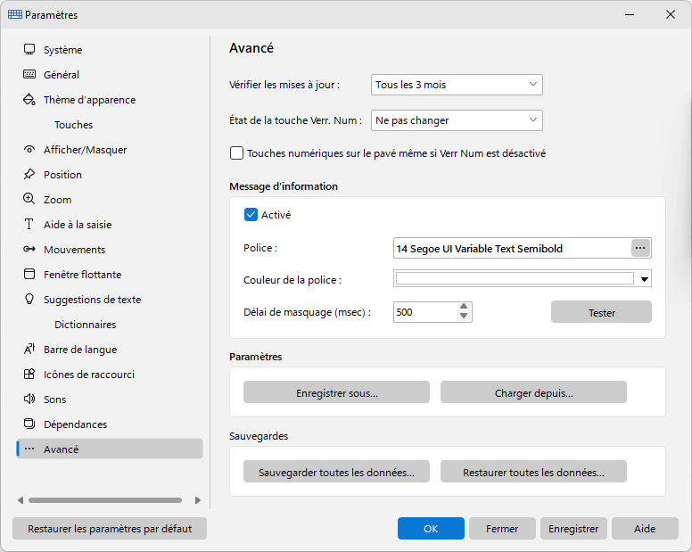Click the sidebar horizontal scrollbar thumb

tap(105, 500)
